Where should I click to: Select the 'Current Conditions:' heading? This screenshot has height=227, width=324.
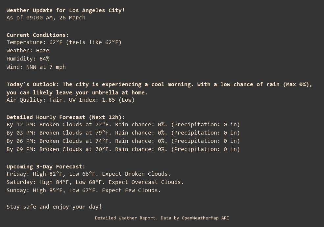point(37,35)
